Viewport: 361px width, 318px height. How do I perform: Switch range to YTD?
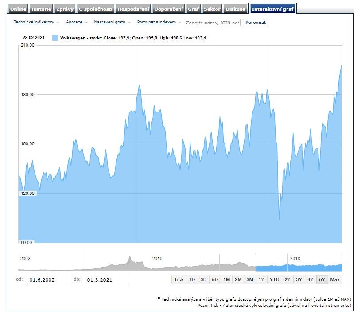pos(274,279)
